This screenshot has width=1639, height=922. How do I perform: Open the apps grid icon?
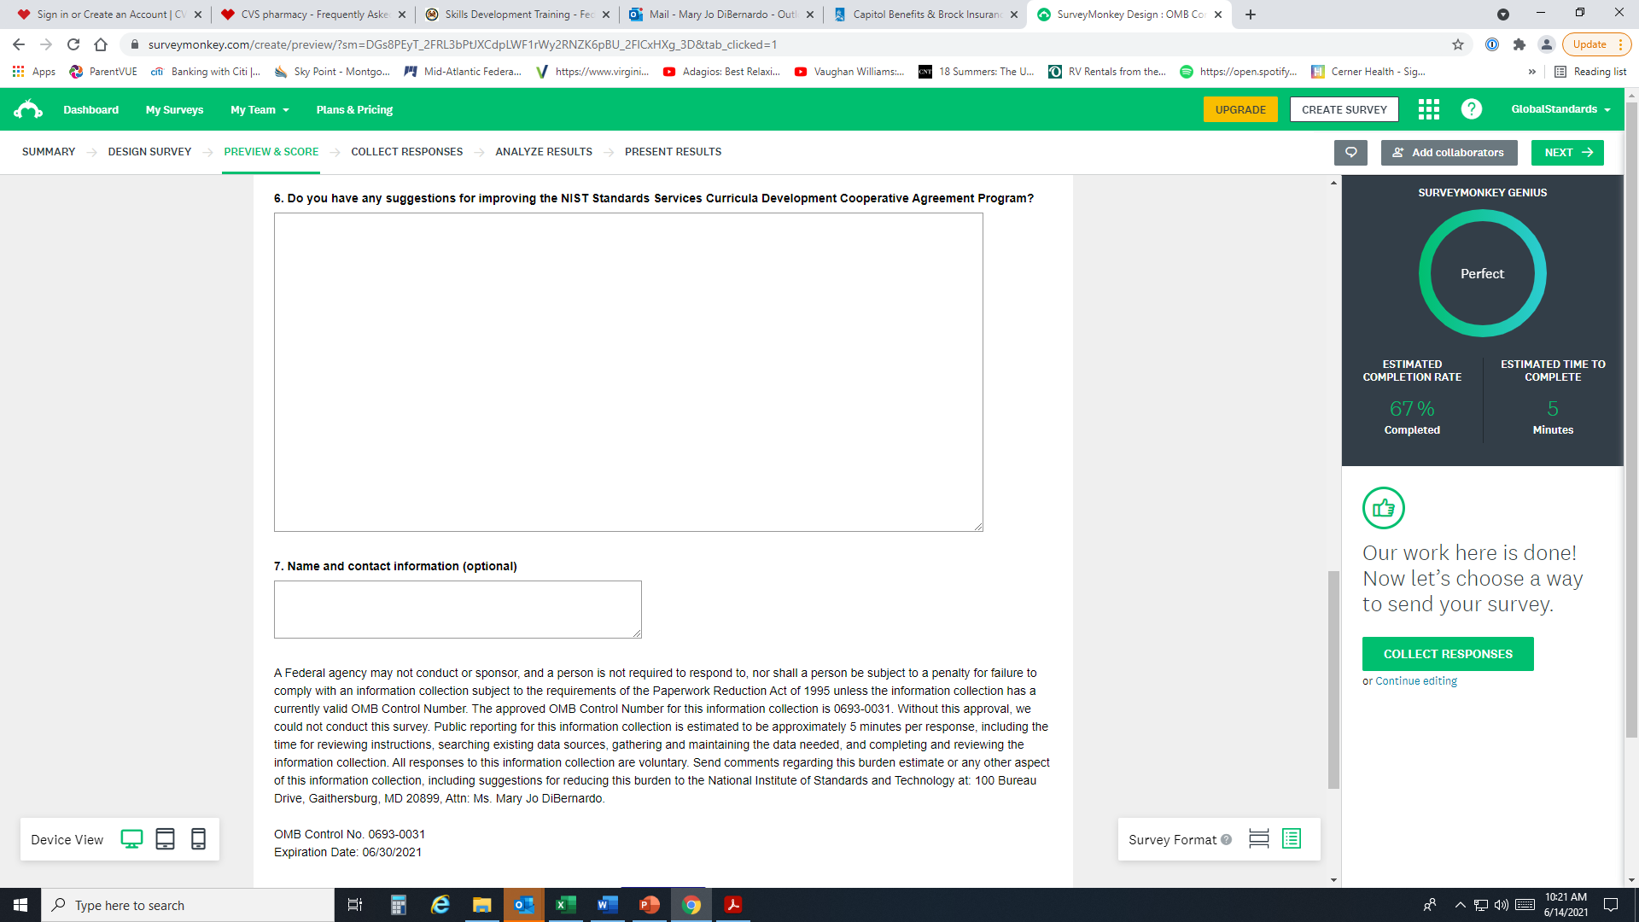pos(1428,109)
